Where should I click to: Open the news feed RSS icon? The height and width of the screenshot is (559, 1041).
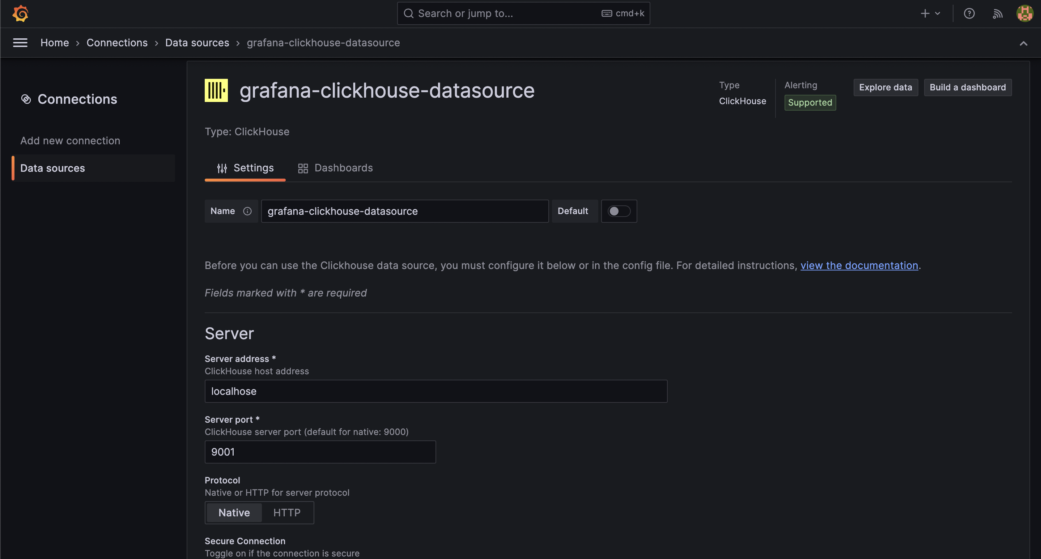click(x=997, y=14)
